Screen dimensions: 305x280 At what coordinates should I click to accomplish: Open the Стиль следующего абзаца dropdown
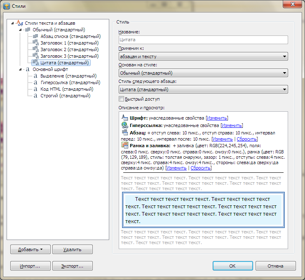pos(203,89)
